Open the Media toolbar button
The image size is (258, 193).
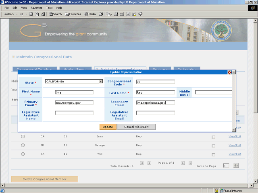tap(89, 14)
